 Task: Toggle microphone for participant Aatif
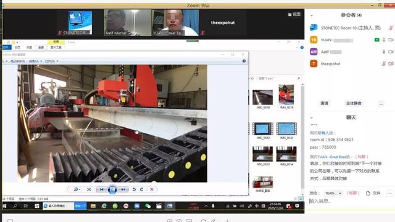(x=384, y=52)
